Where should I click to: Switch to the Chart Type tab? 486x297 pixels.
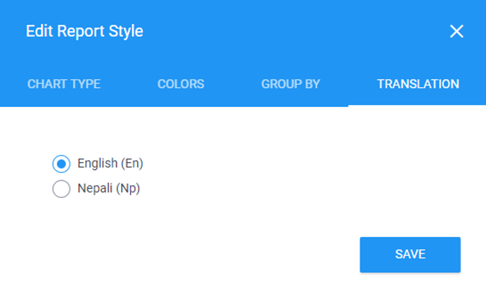tap(64, 84)
